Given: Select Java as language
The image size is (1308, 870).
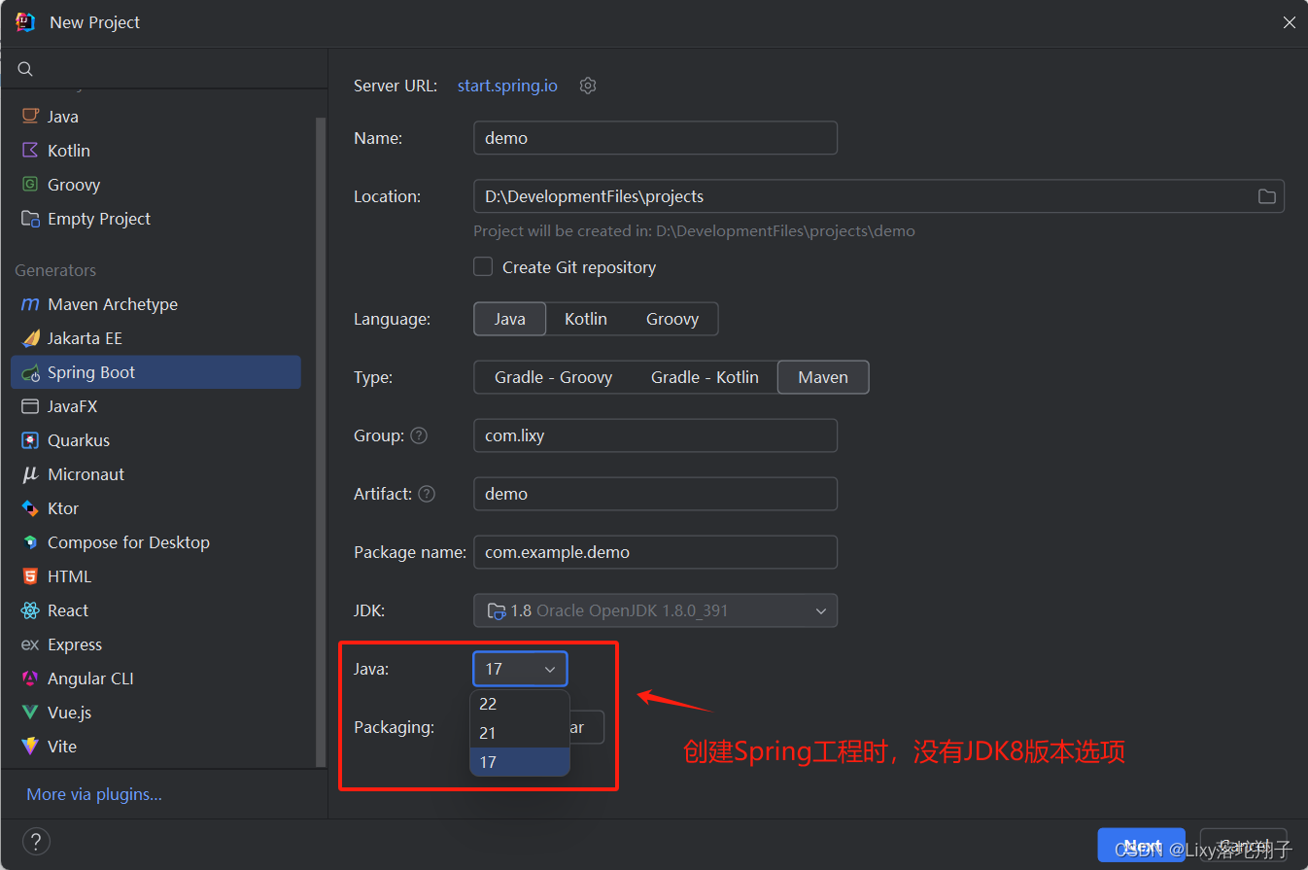Looking at the screenshot, I should coord(510,319).
